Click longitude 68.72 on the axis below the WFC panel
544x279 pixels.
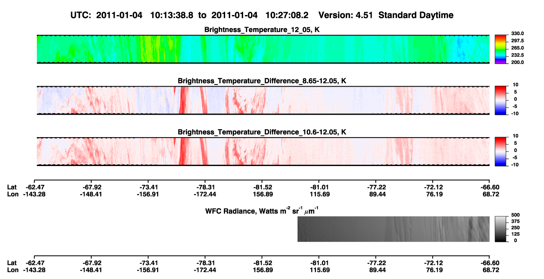tap(490, 270)
